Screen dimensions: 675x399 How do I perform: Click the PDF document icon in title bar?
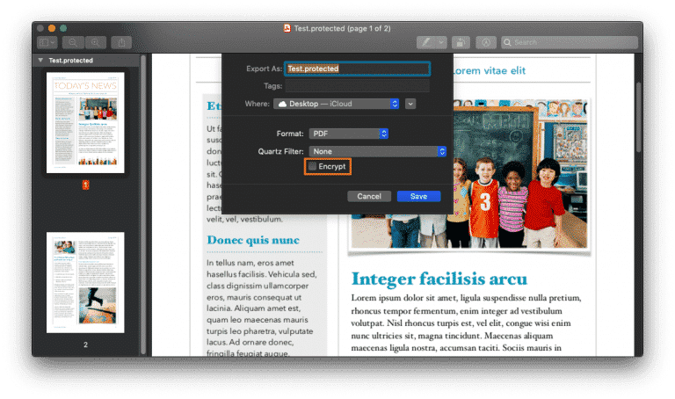287,28
